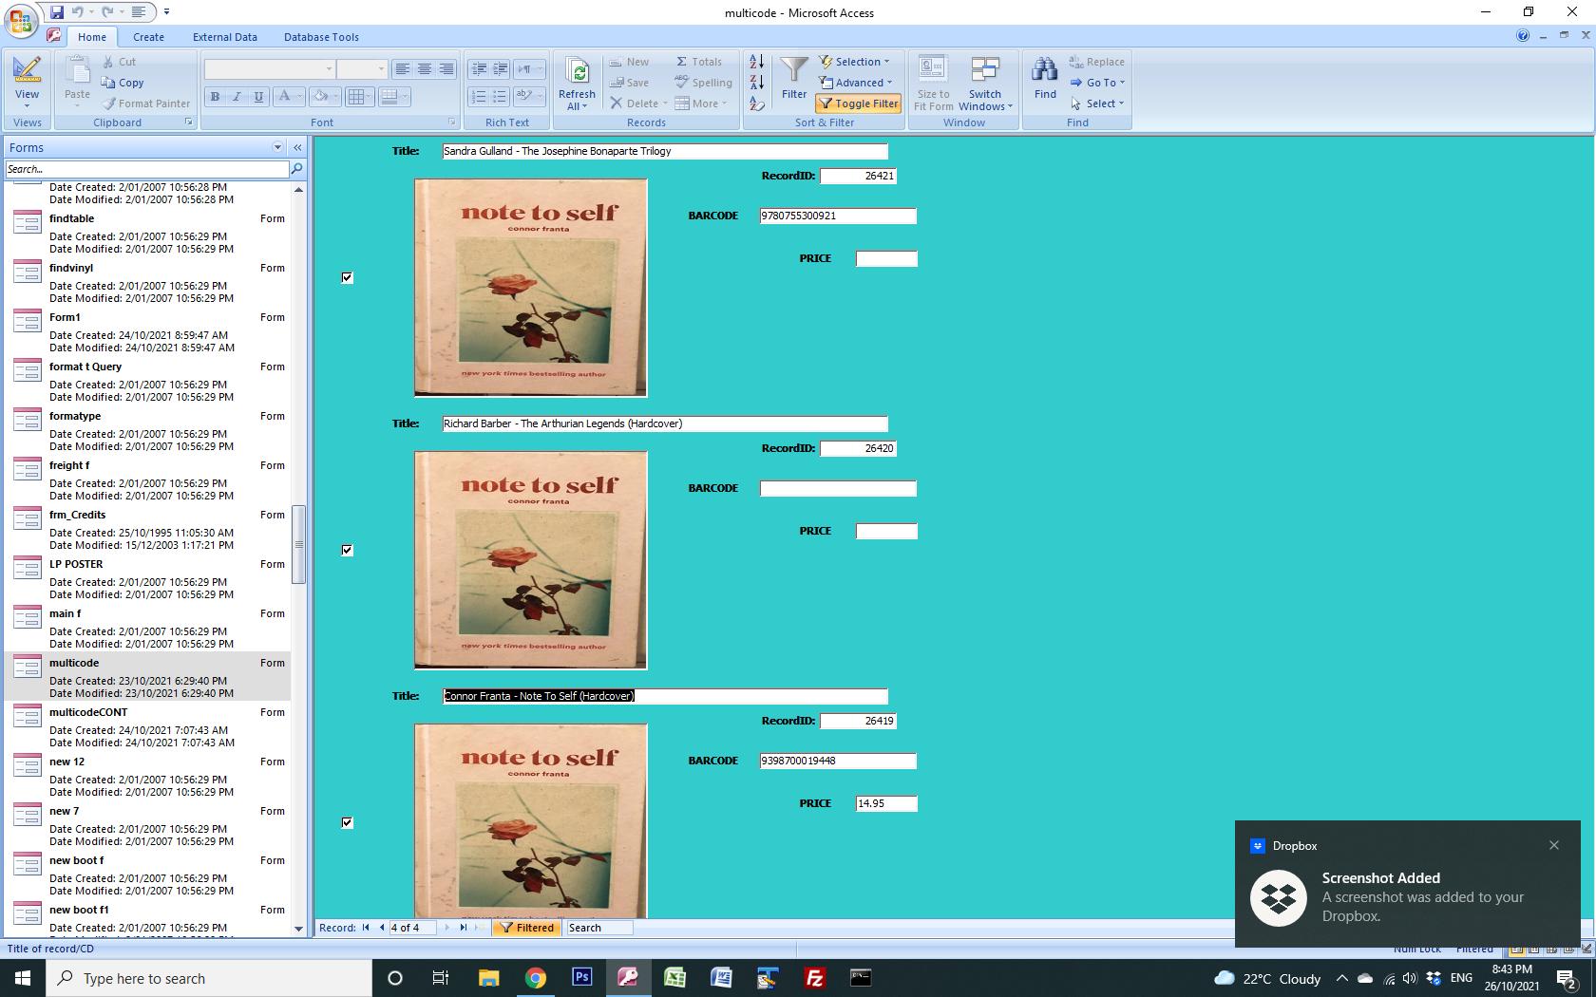The height and width of the screenshot is (997, 1596).
Task: Toggle checkbox beside record 26421
Action: 347,277
